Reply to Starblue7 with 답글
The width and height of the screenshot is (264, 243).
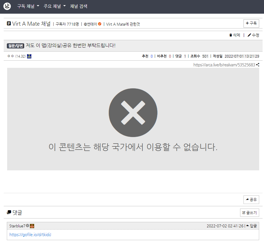pos(251,226)
